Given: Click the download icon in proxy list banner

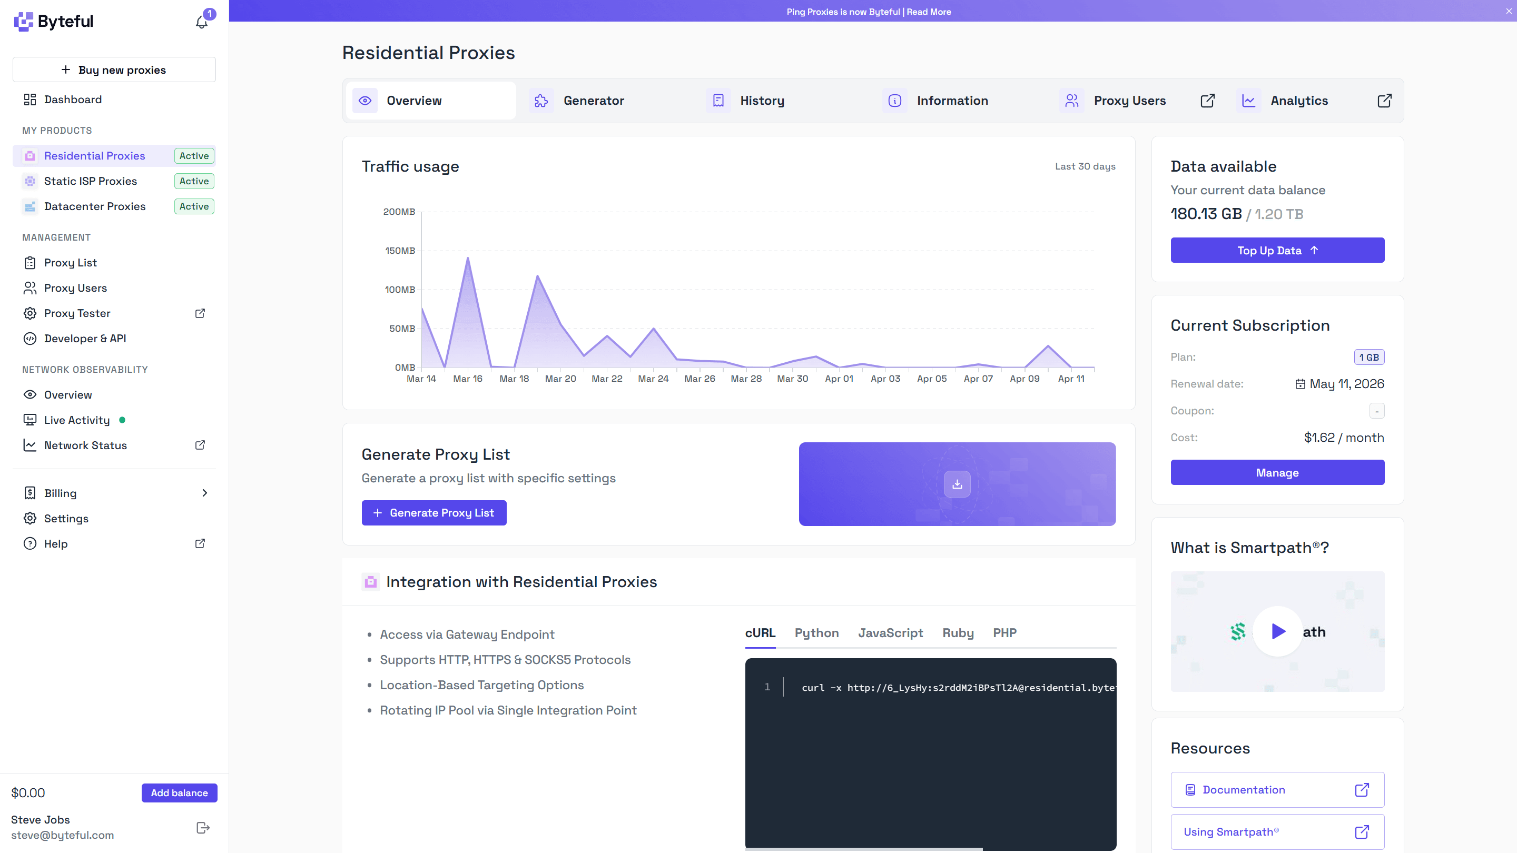Looking at the screenshot, I should (x=957, y=484).
